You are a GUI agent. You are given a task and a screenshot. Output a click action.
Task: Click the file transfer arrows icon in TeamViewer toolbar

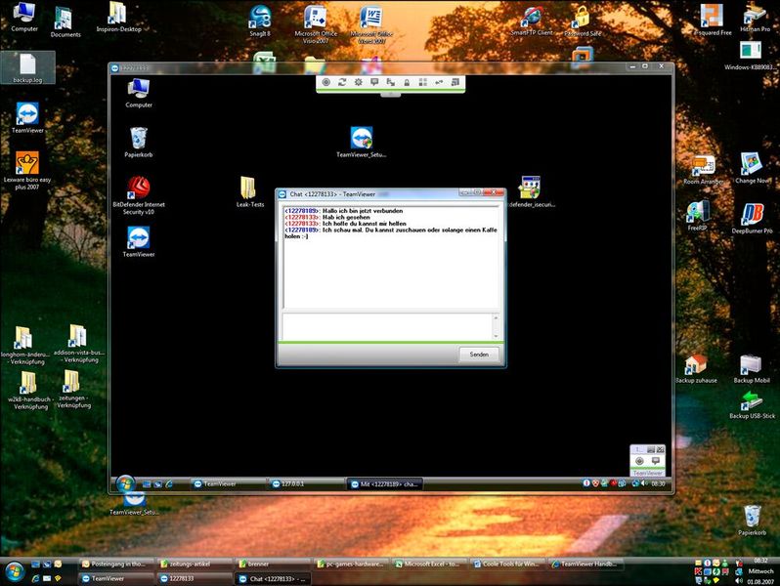point(391,82)
